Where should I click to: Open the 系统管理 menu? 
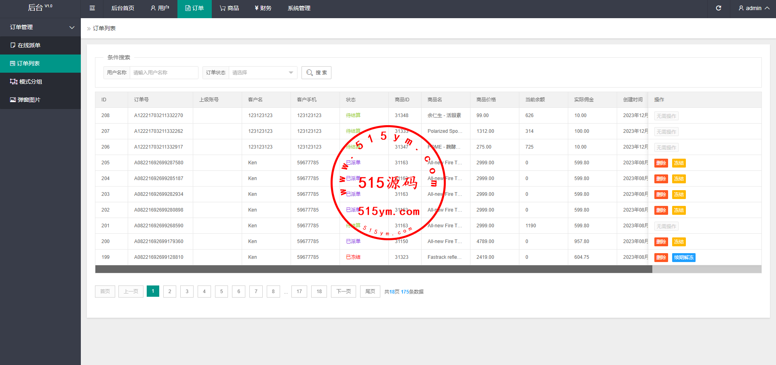(x=299, y=8)
